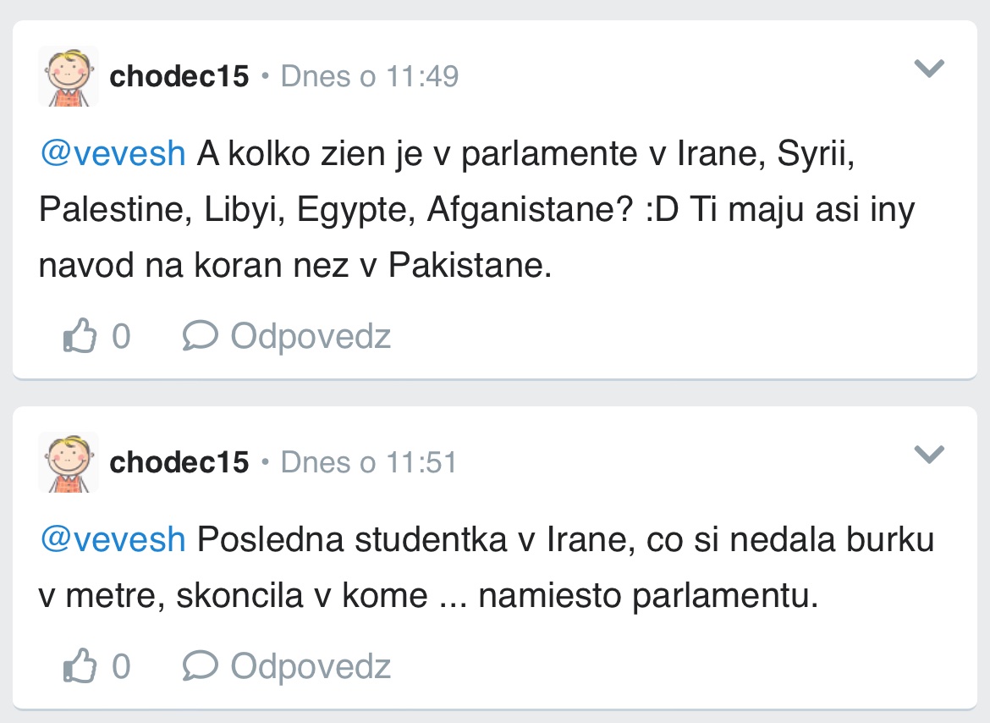Click like count 0 on the 11:49 comment
The width and height of the screenshot is (990, 723).
click(121, 337)
